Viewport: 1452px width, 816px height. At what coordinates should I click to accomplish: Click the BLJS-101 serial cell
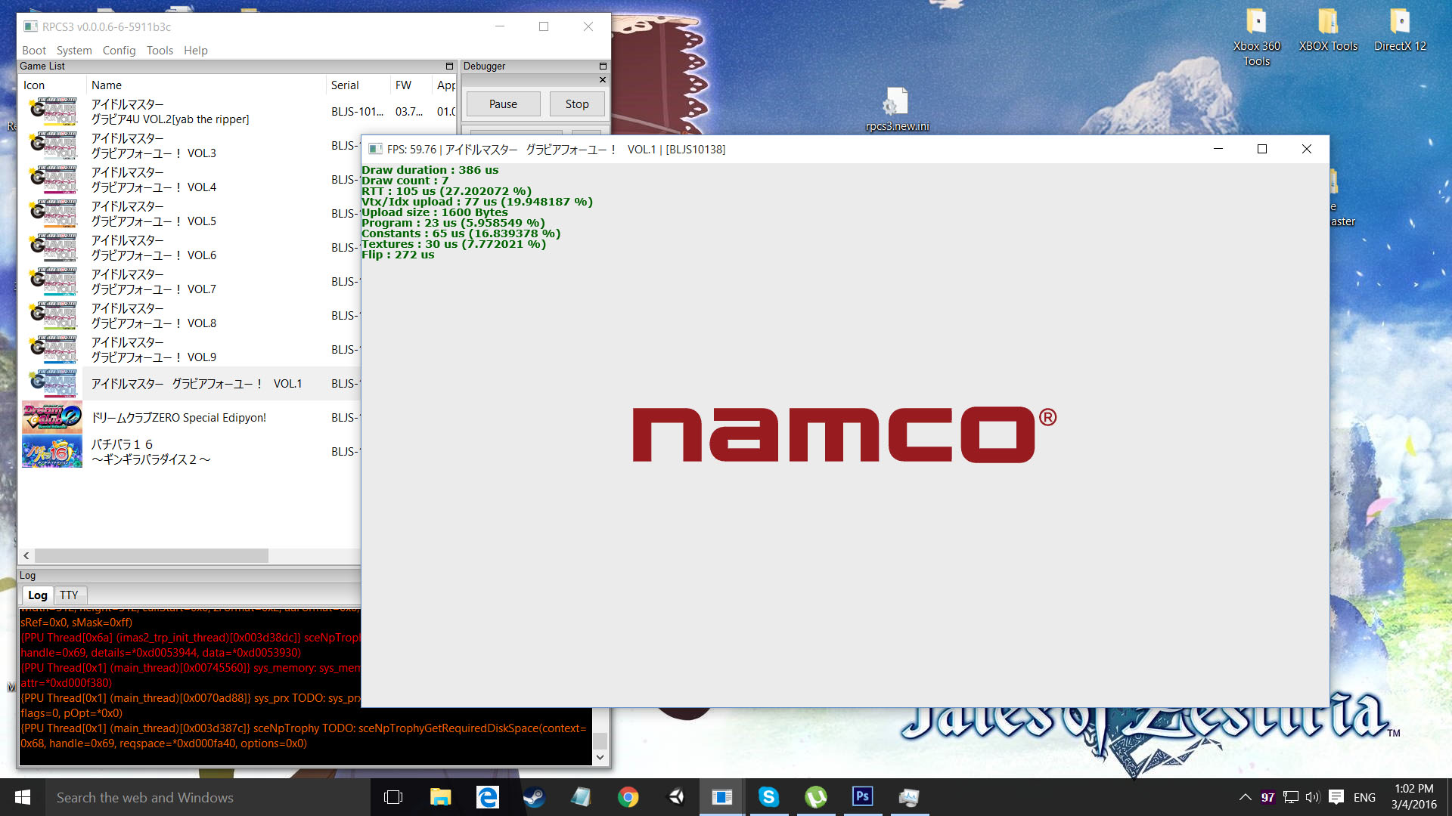tap(357, 112)
